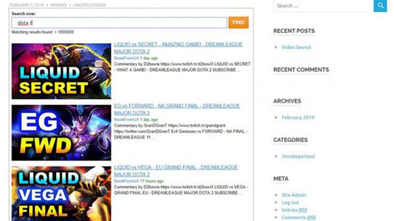The height and width of the screenshot is (221, 394).
Task: Open the February 2019 archive
Action: pyautogui.click(x=298, y=117)
